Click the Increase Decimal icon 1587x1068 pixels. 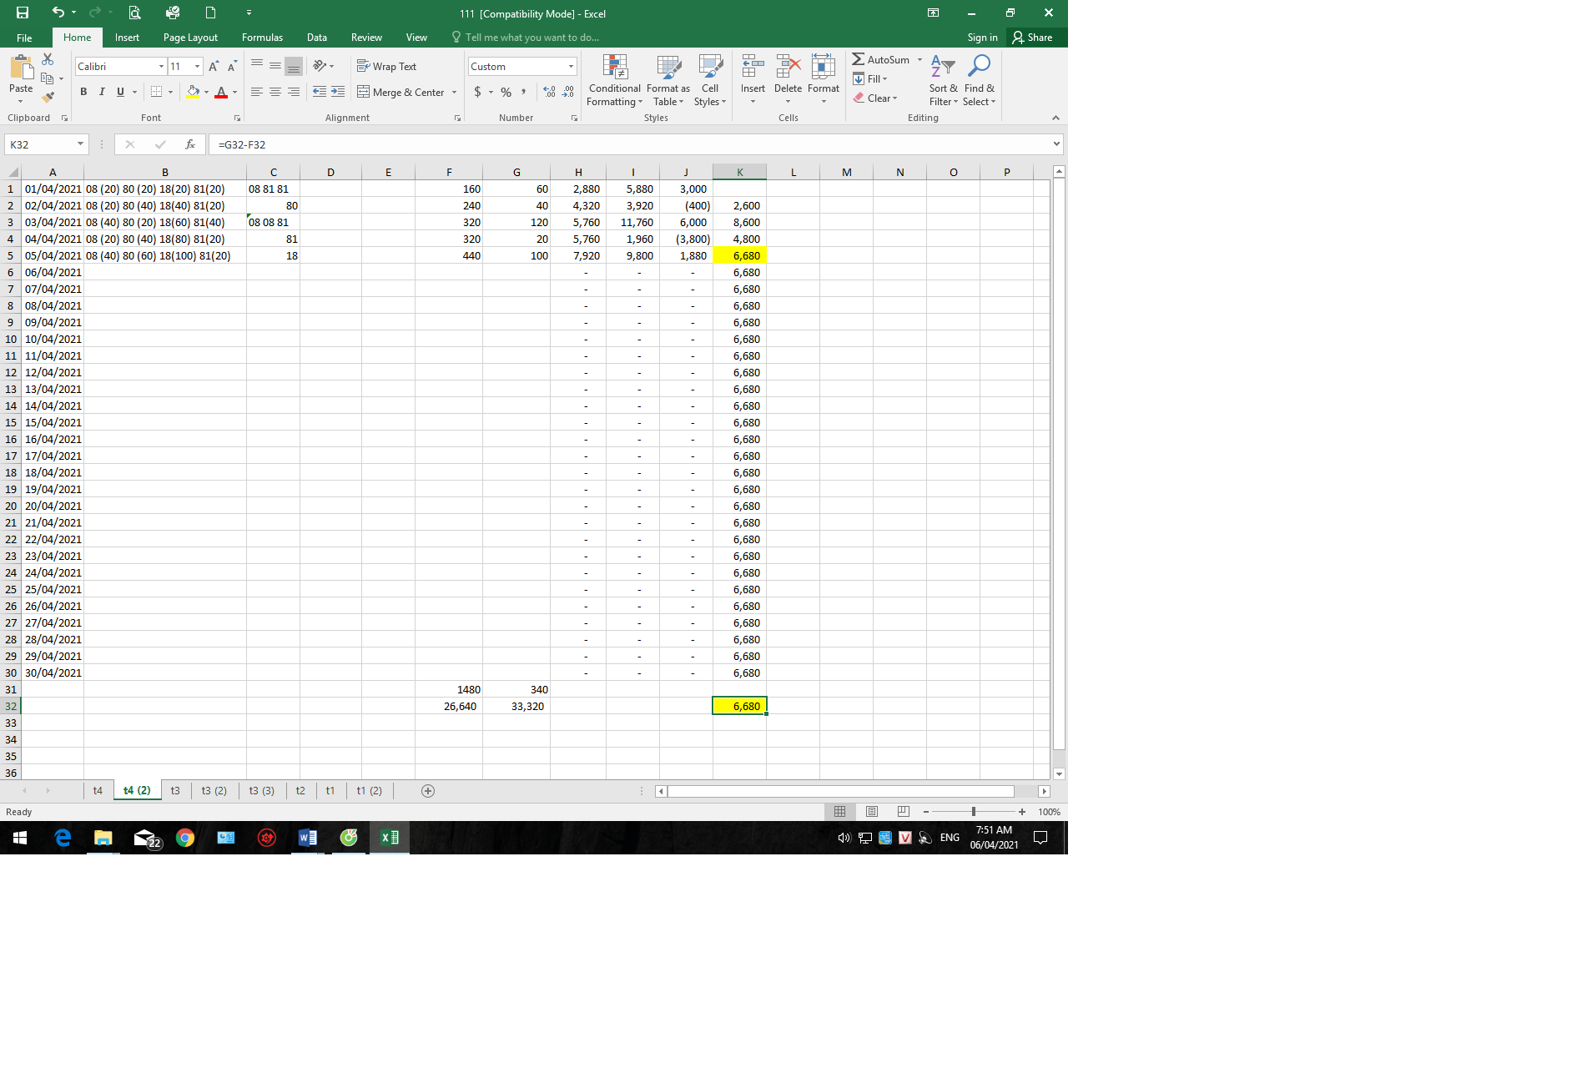(549, 92)
